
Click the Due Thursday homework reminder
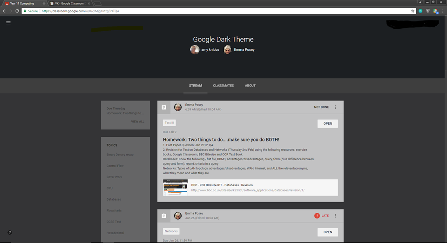(x=125, y=111)
